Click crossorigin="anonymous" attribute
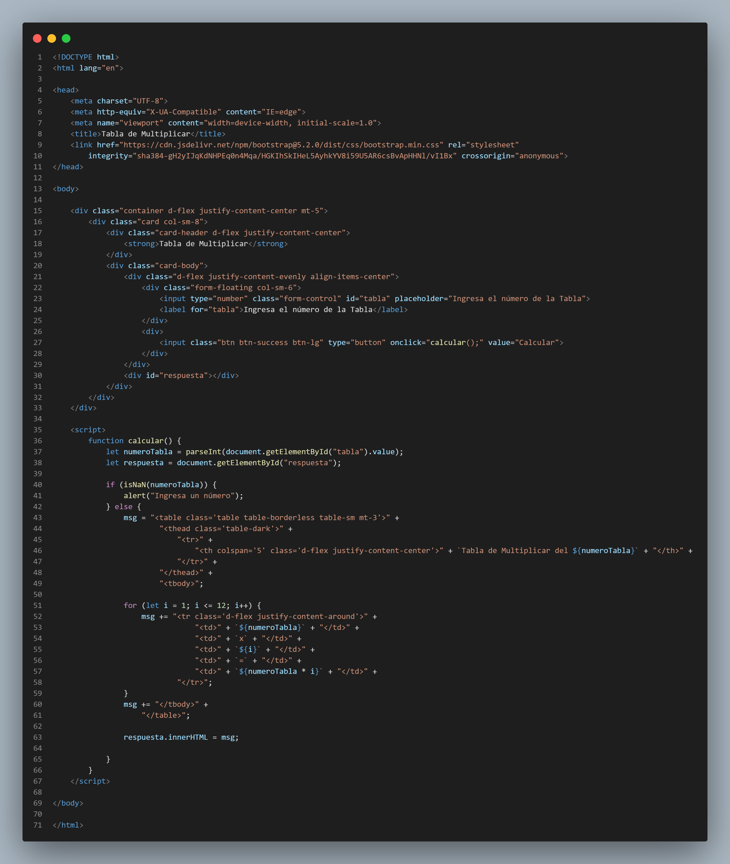 pyautogui.click(x=512, y=156)
